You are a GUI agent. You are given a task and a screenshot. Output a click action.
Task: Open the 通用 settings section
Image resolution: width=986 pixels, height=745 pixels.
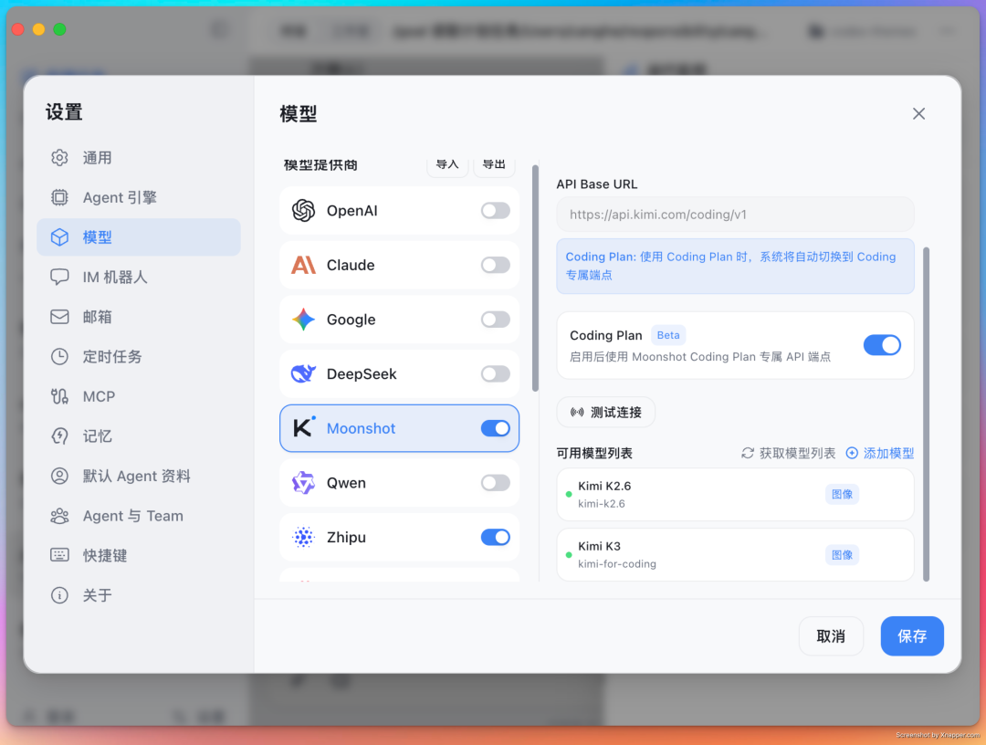[139, 158]
